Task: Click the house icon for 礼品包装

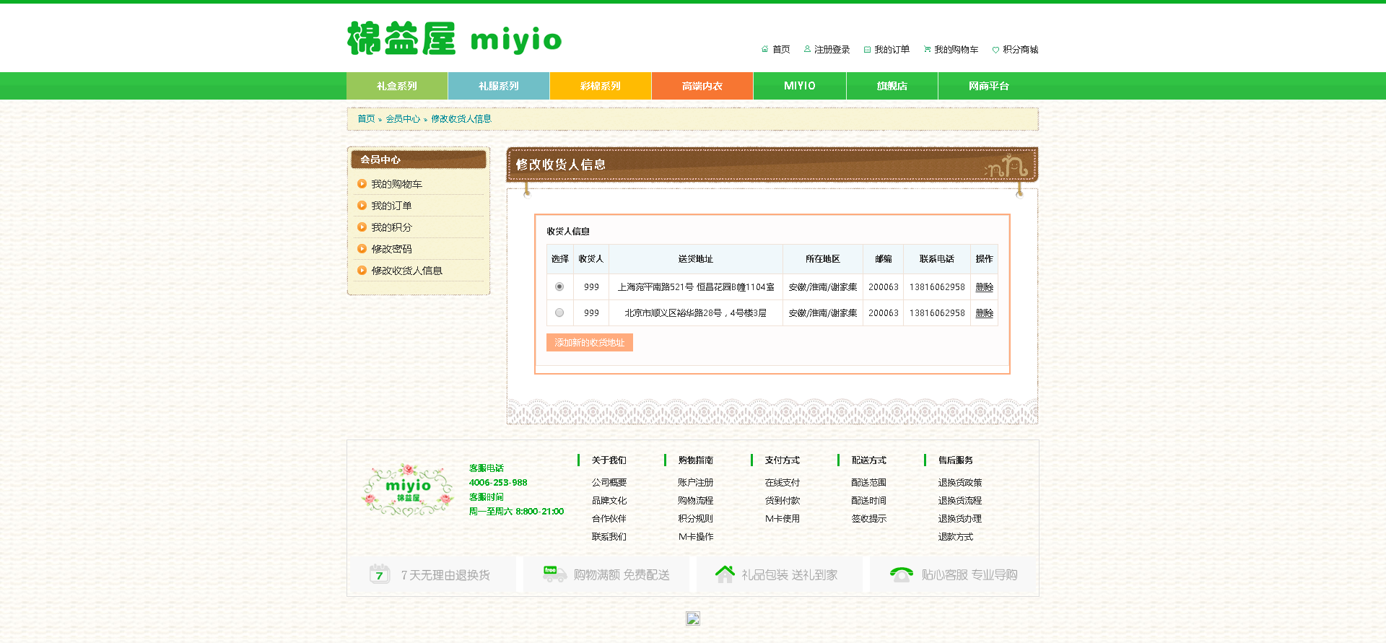Action: pos(725,574)
